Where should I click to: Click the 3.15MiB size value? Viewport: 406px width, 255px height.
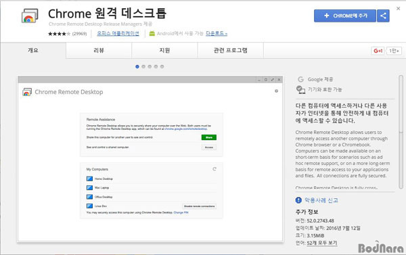(x=315, y=235)
